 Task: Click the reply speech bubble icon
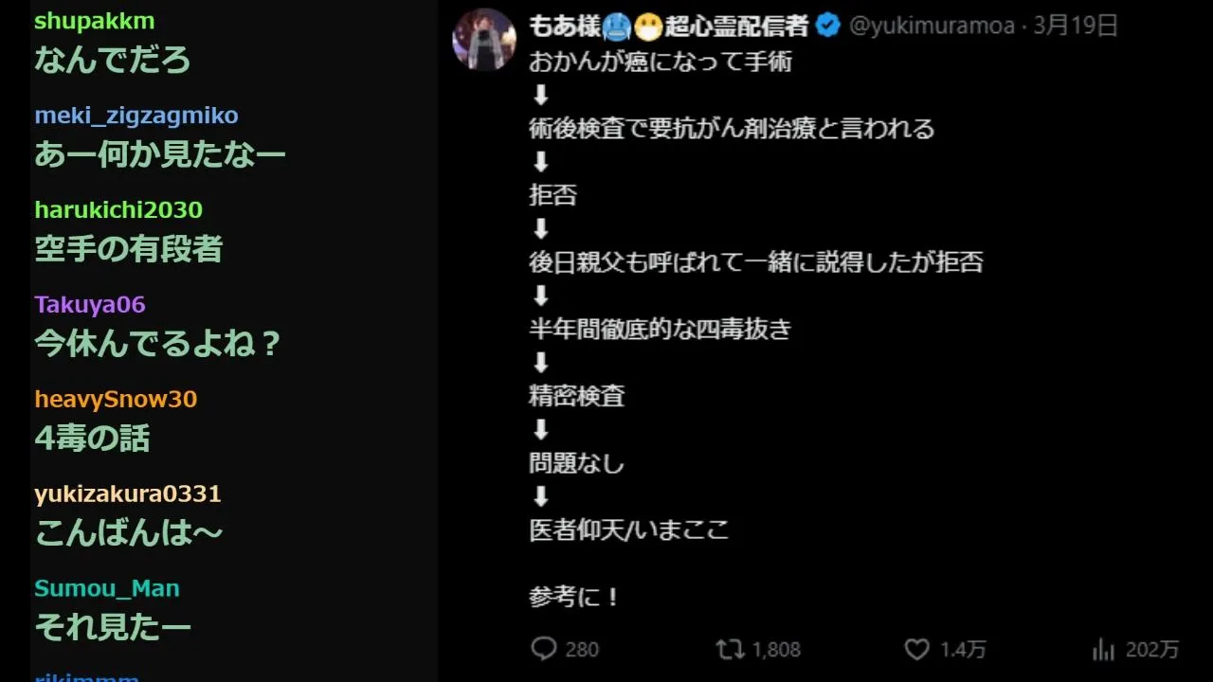pos(544,649)
